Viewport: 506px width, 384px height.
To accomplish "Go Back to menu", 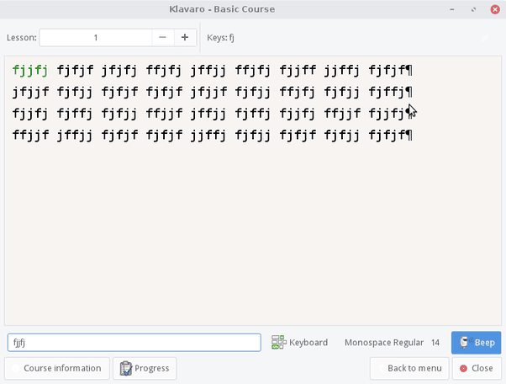I will (x=409, y=368).
